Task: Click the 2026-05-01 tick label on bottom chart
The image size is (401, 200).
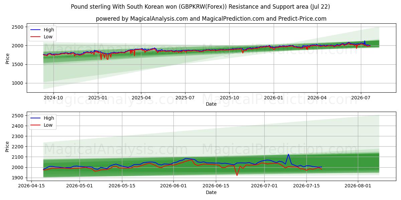Action: (80, 186)
